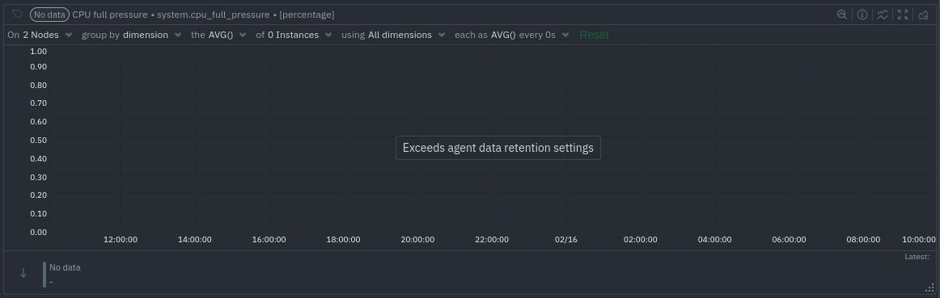Click the down arrow sort icon in legend
Image resolution: width=940 pixels, height=298 pixels.
[x=23, y=273]
